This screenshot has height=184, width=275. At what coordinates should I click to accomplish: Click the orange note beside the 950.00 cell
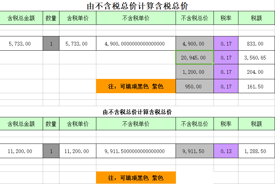136,86
